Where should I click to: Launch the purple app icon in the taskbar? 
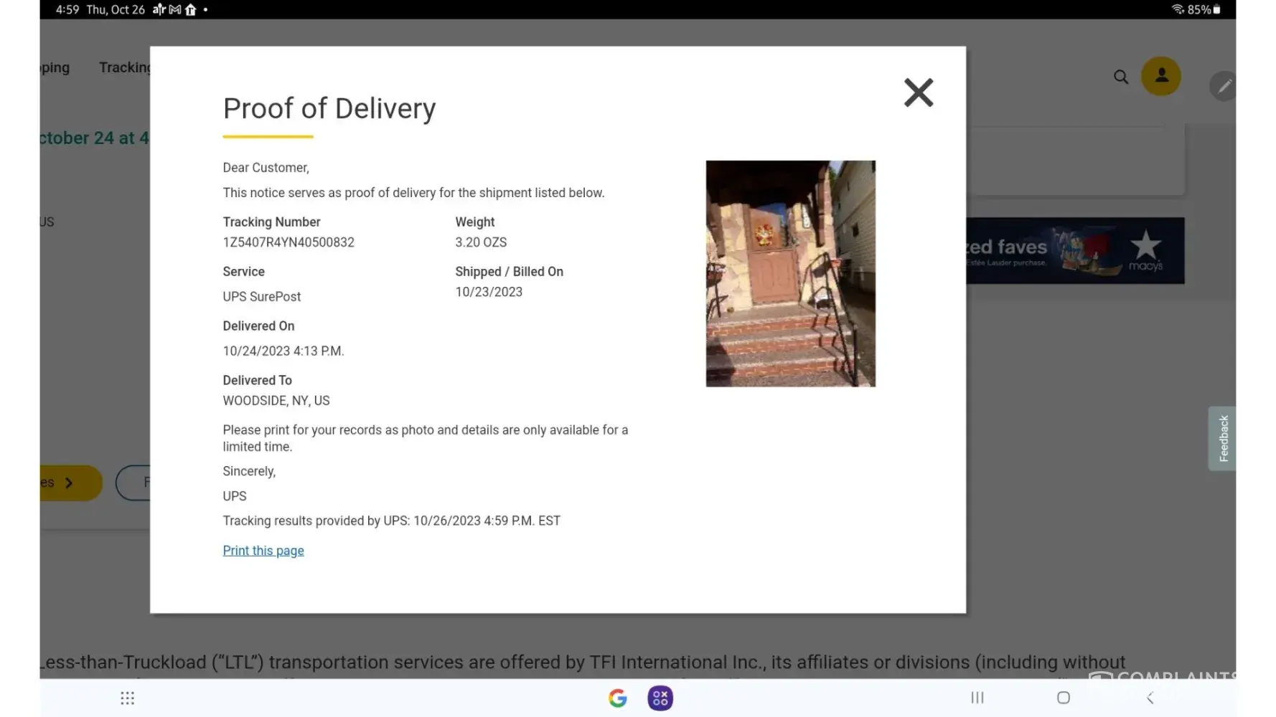[x=660, y=698]
